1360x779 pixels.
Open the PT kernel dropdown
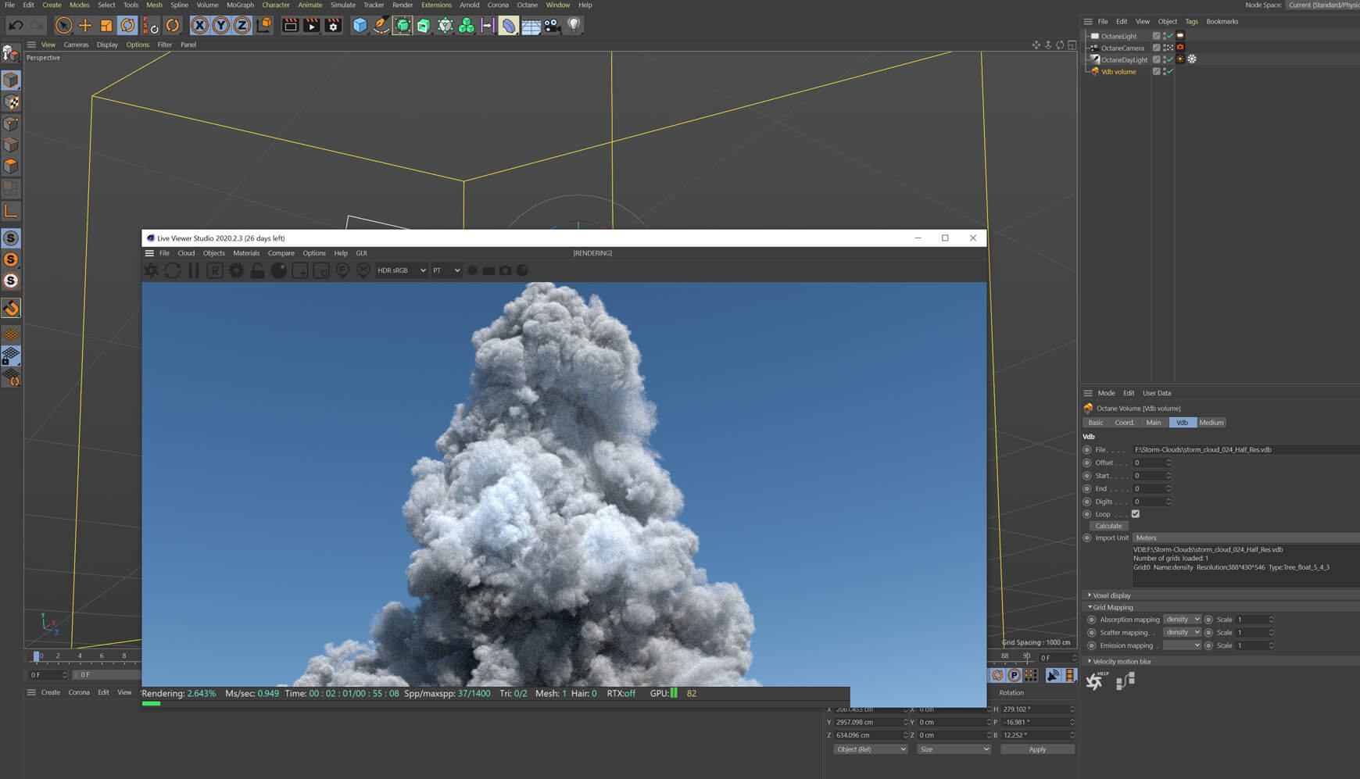(446, 270)
